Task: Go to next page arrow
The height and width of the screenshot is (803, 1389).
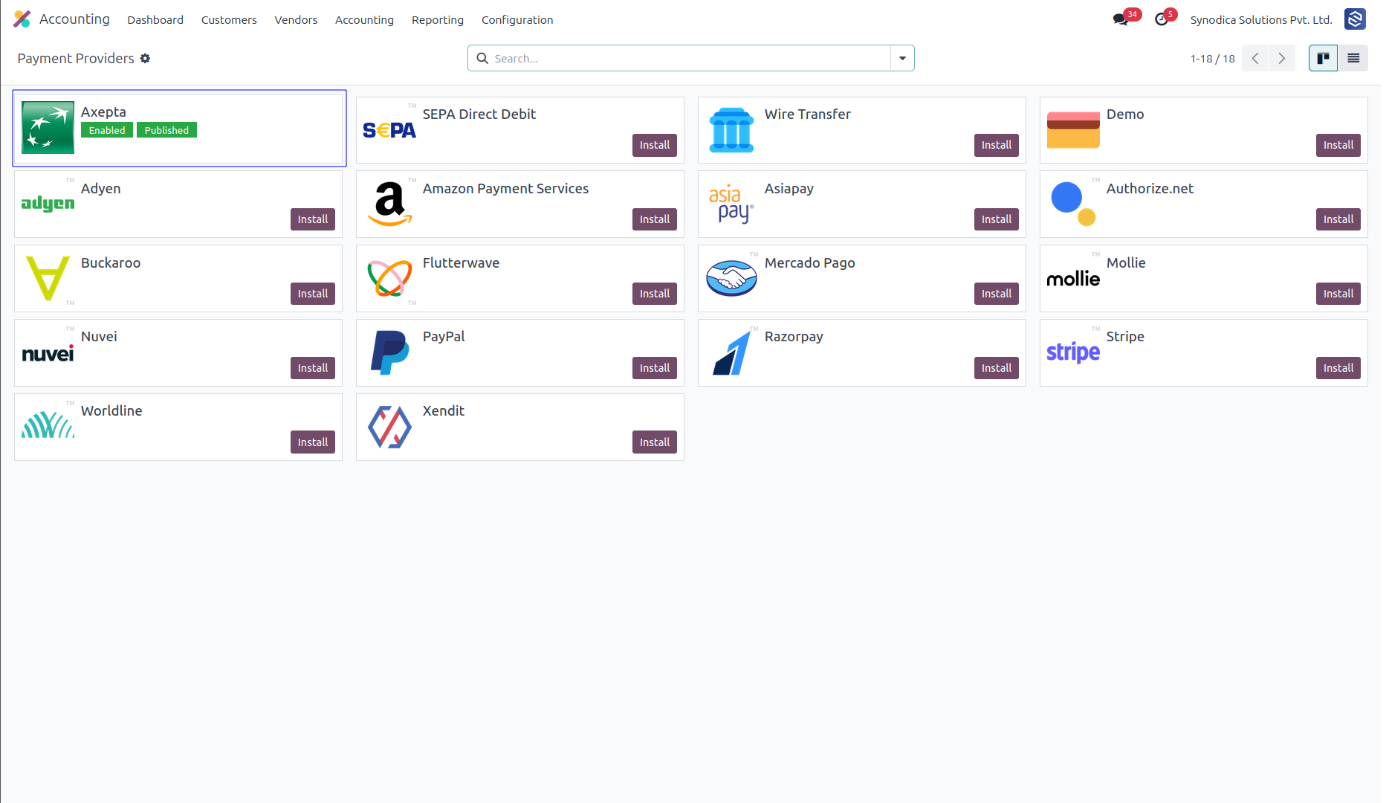Action: 1282,58
